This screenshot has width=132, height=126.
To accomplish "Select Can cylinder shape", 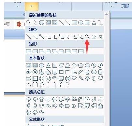I will [x=100, y=72].
